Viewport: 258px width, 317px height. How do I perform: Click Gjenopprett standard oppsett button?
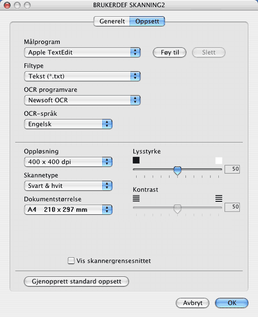pyautogui.click(x=76, y=281)
